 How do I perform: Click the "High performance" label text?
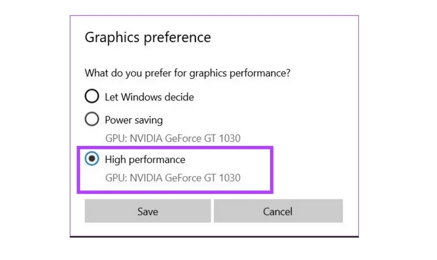[x=145, y=159]
